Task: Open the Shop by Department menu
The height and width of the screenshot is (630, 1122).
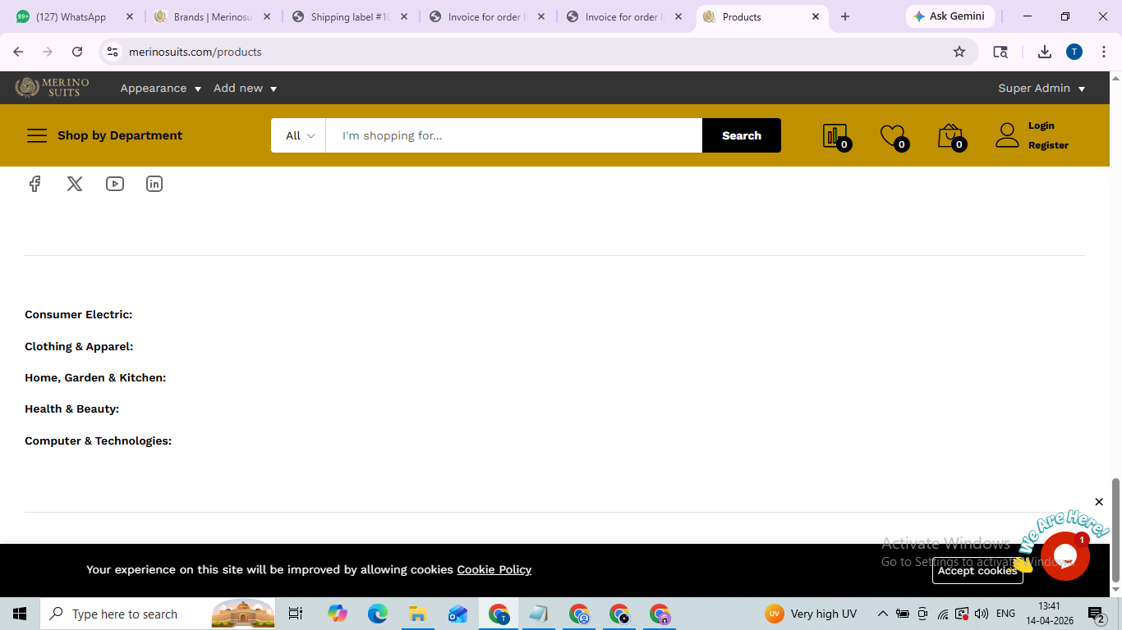Action: tap(104, 135)
